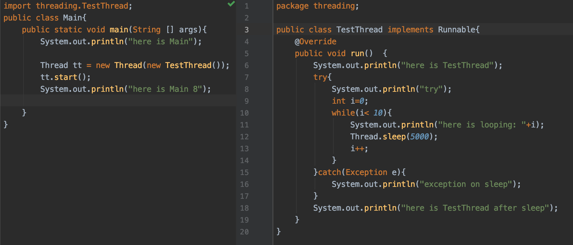This screenshot has height=245, width=573.
Task: Click the 'package threading;' line
Action: [318, 6]
